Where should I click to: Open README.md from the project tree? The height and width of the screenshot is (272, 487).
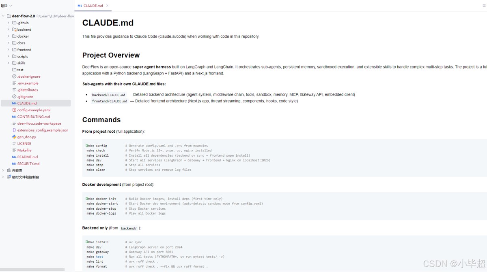(28, 157)
